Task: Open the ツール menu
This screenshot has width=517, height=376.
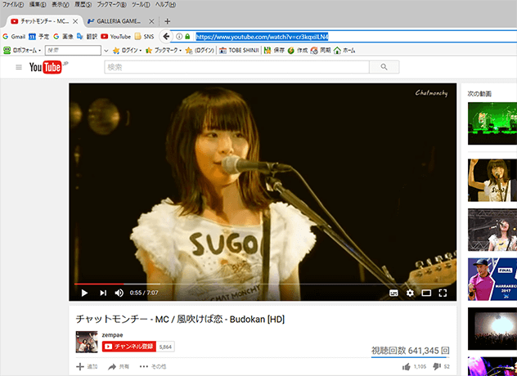Action: point(141,5)
